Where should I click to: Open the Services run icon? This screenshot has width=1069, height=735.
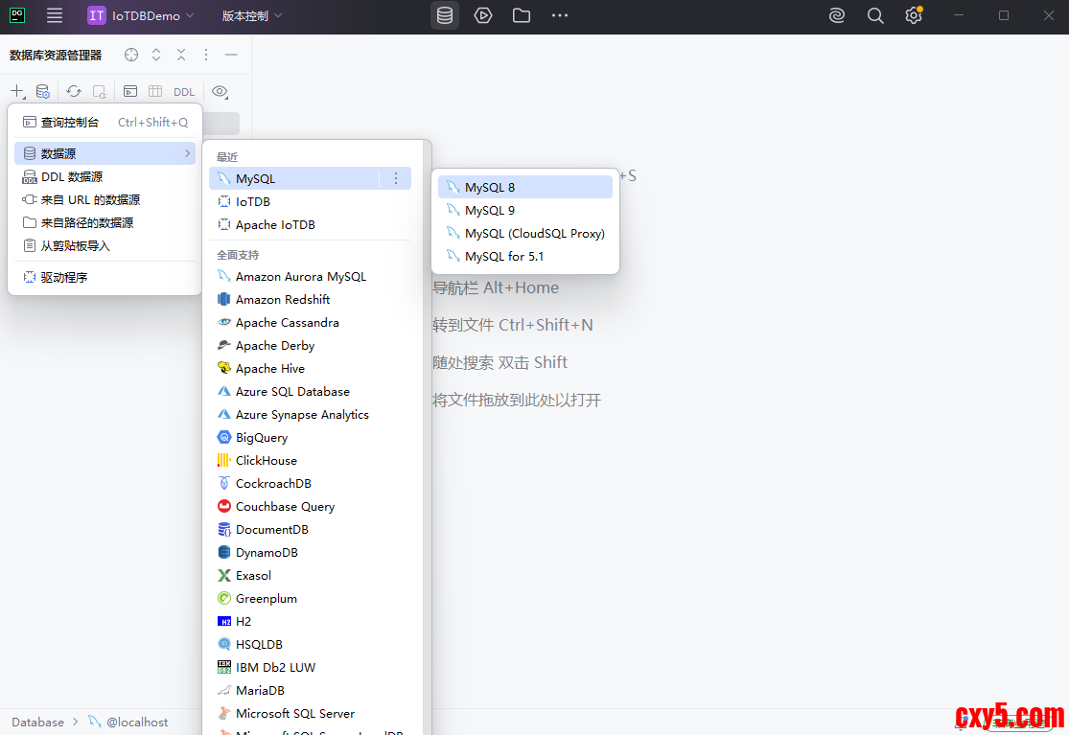tap(483, 15)
